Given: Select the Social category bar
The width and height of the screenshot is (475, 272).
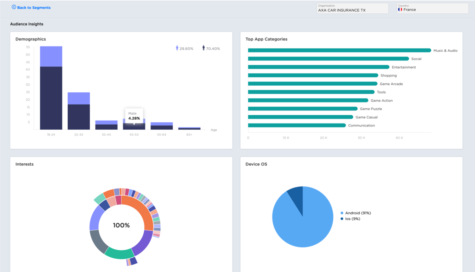Looking at the screenshot, I should (x=328, y=59).
